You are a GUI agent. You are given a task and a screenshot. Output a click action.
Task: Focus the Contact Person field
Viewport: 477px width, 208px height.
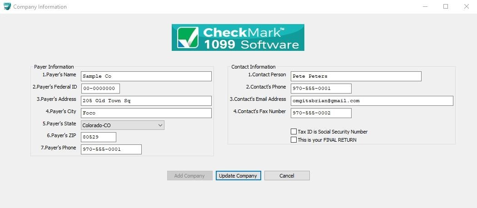[x=356, y=76]
